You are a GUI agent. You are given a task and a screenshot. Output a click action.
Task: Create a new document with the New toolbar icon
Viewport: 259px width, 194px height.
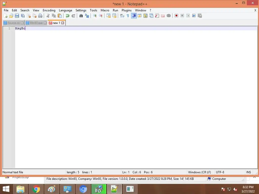[5, 16]
